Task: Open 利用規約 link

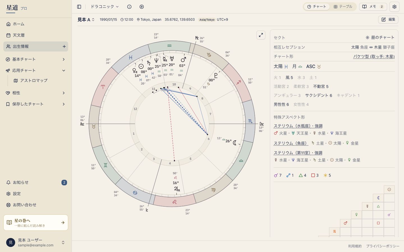Action: [x=355, y=246]
